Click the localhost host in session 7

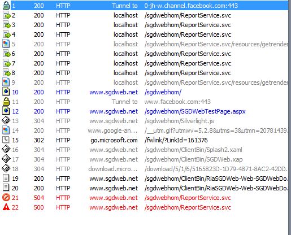point(125,63)
